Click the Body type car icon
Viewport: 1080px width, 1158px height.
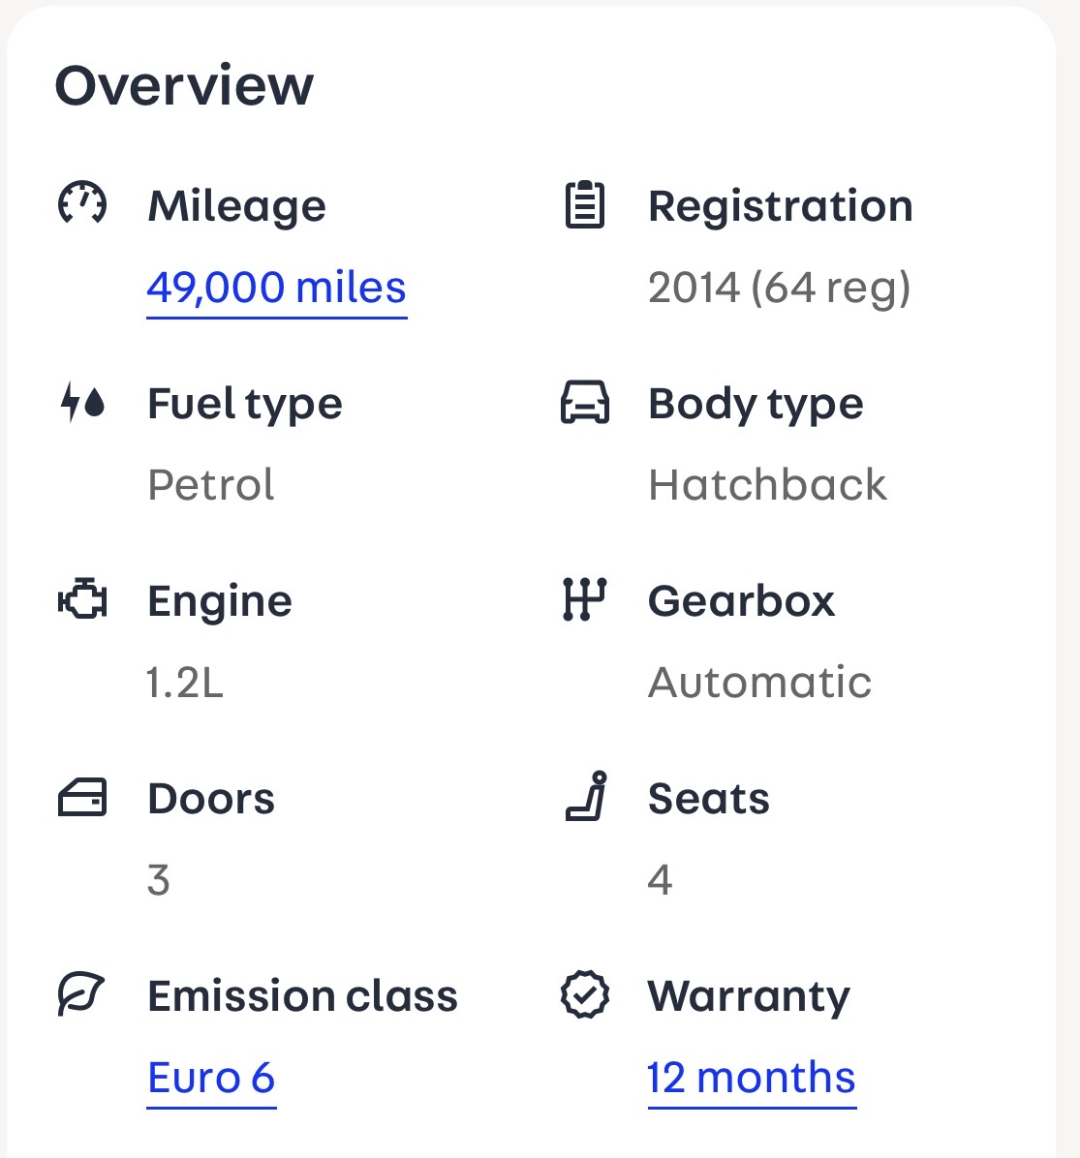(x=585, y=402)
